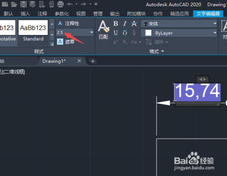Click the Subscript icon
The height and width of the screenshot is (176, 227).
(x=125, y=42)
